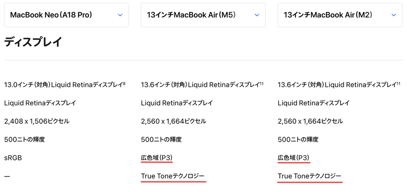Screen dimensions: 407x192
Task: Click True Toneテクノロジー under MacBook Air (M2)
Action: click(x=310, y=176)
